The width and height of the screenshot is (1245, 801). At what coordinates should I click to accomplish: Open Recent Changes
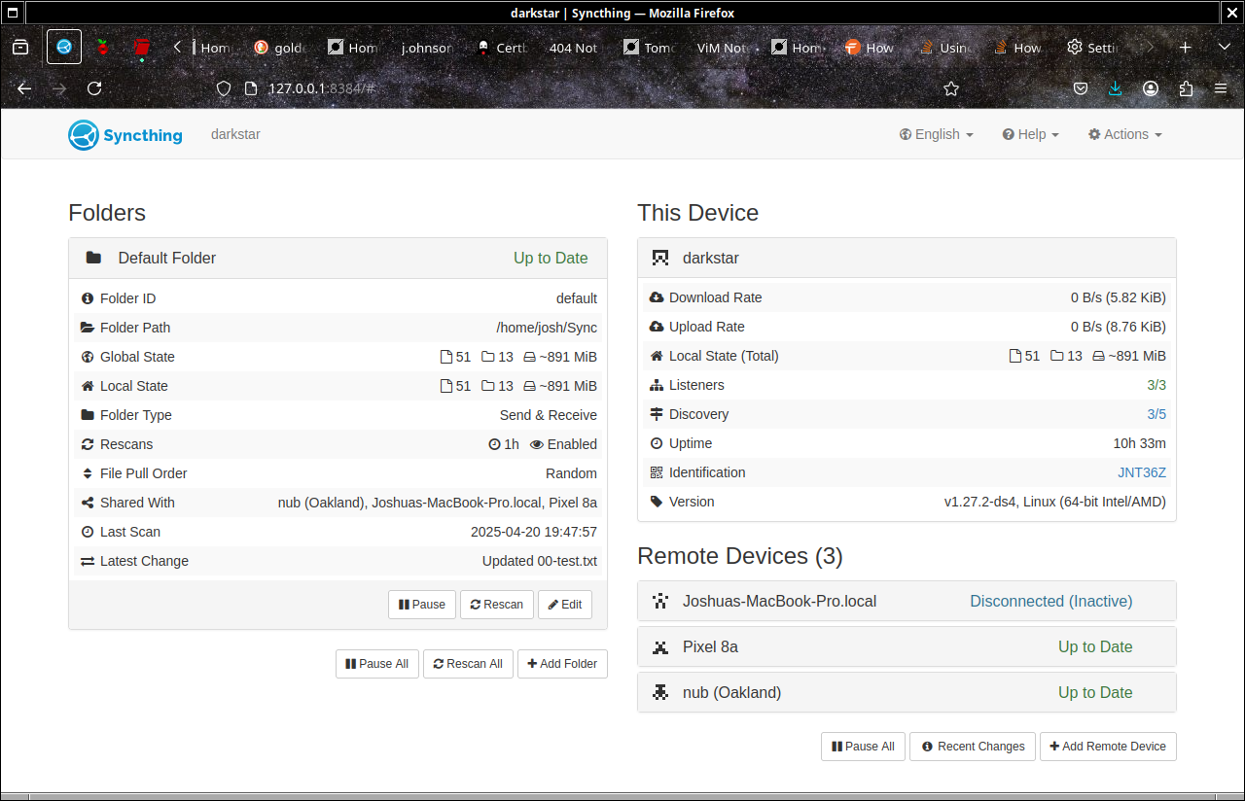point(973,747)
